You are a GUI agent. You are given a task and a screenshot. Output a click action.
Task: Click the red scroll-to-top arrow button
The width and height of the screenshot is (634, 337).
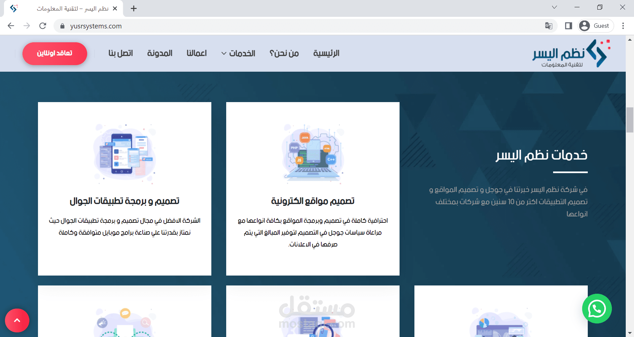pos(17,320)
